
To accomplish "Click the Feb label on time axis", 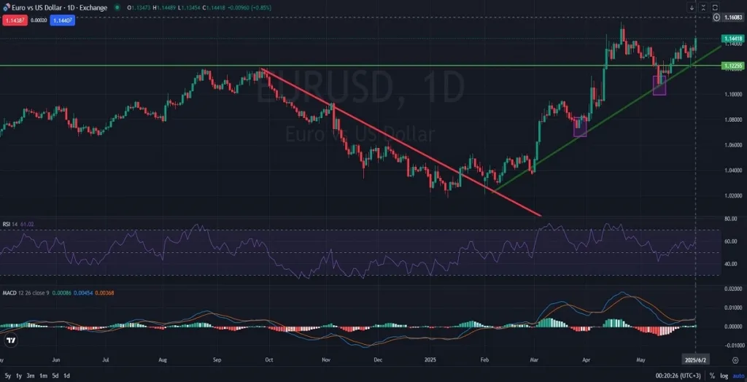I will coord(485,361).
